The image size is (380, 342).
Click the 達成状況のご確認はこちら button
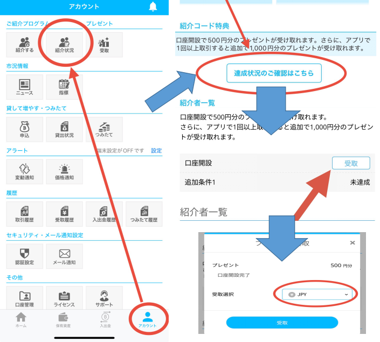pyautogui.click(x=273, y=73)
